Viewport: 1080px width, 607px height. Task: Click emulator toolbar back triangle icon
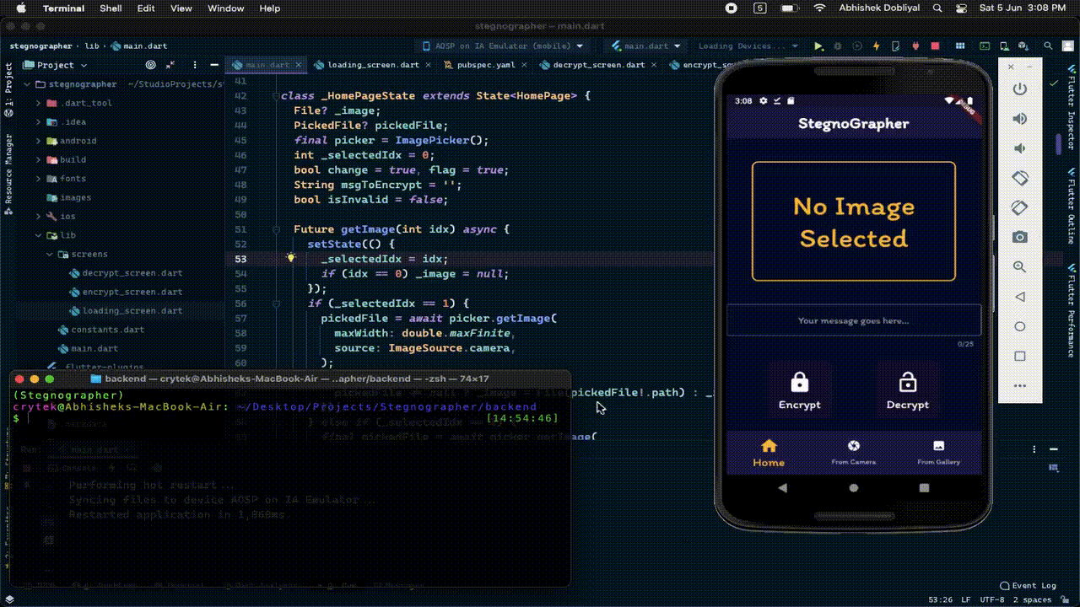point(1020,297)
